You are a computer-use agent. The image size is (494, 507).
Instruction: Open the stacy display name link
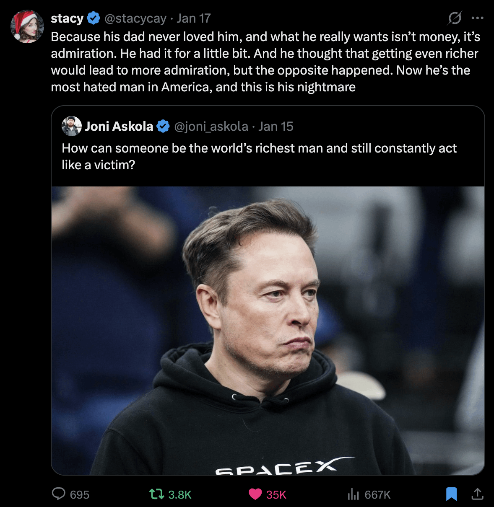click(67, 18)
